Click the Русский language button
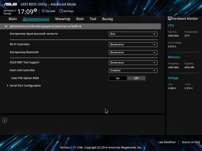Image resolution: width=202 pixels, height=151 pixels. tap(50, 11)
